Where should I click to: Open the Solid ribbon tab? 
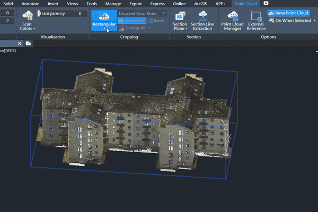(x=8, y=4)
